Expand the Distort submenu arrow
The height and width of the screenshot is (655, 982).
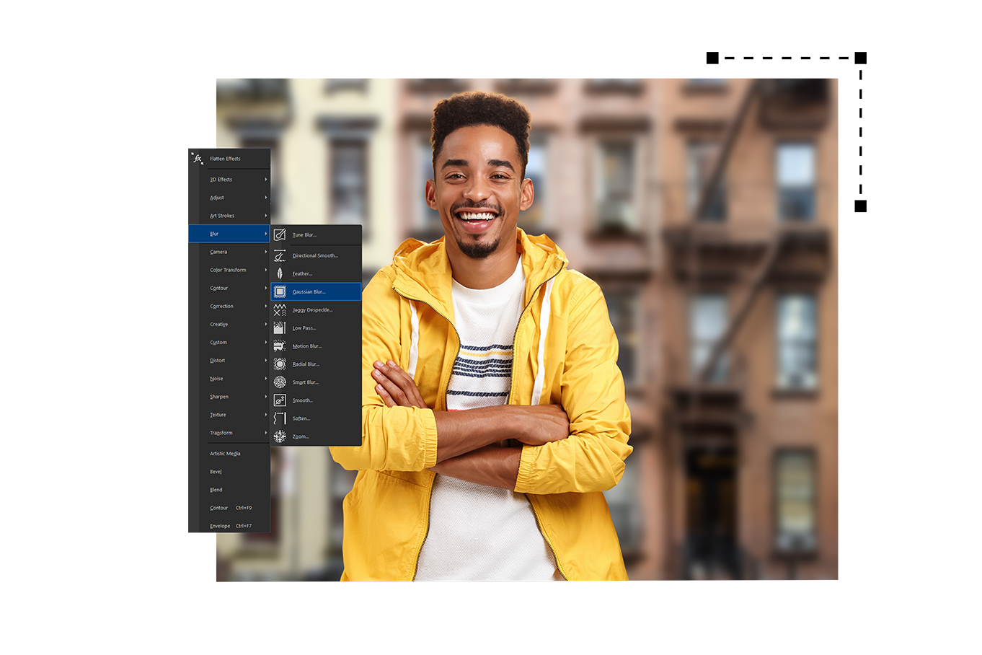[265, 361]
